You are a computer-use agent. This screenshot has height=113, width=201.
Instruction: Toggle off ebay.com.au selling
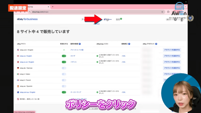64,92
